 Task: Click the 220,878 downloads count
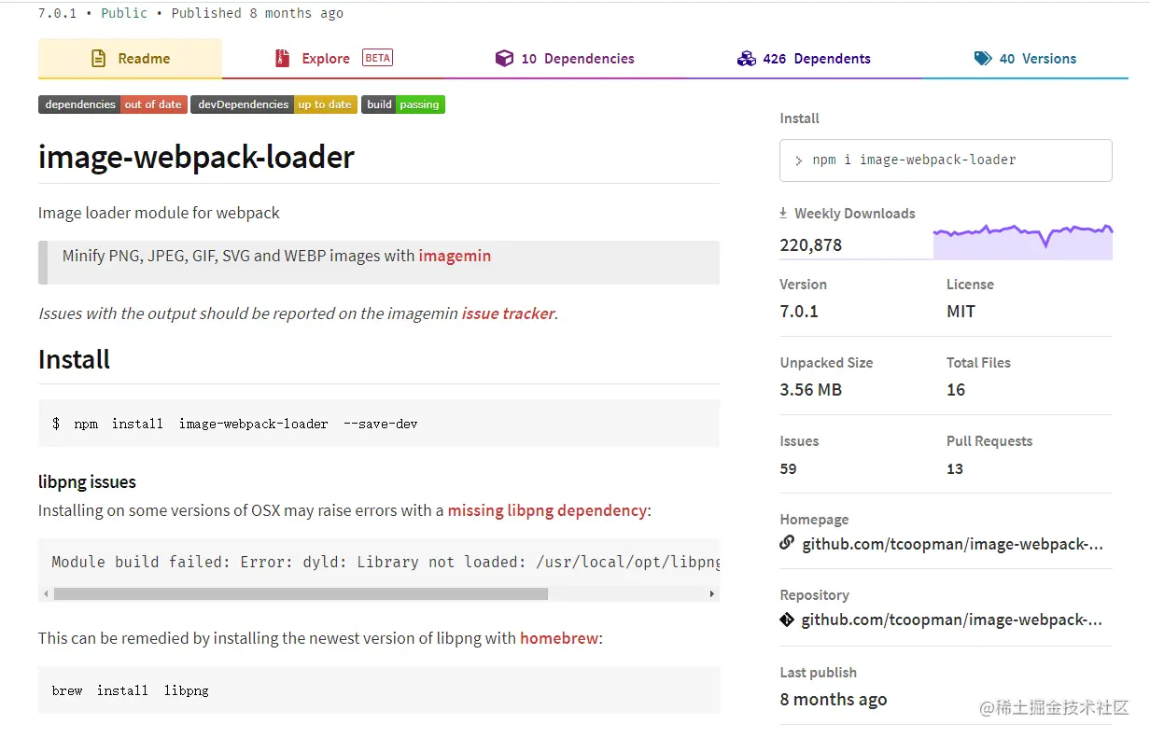811,245
